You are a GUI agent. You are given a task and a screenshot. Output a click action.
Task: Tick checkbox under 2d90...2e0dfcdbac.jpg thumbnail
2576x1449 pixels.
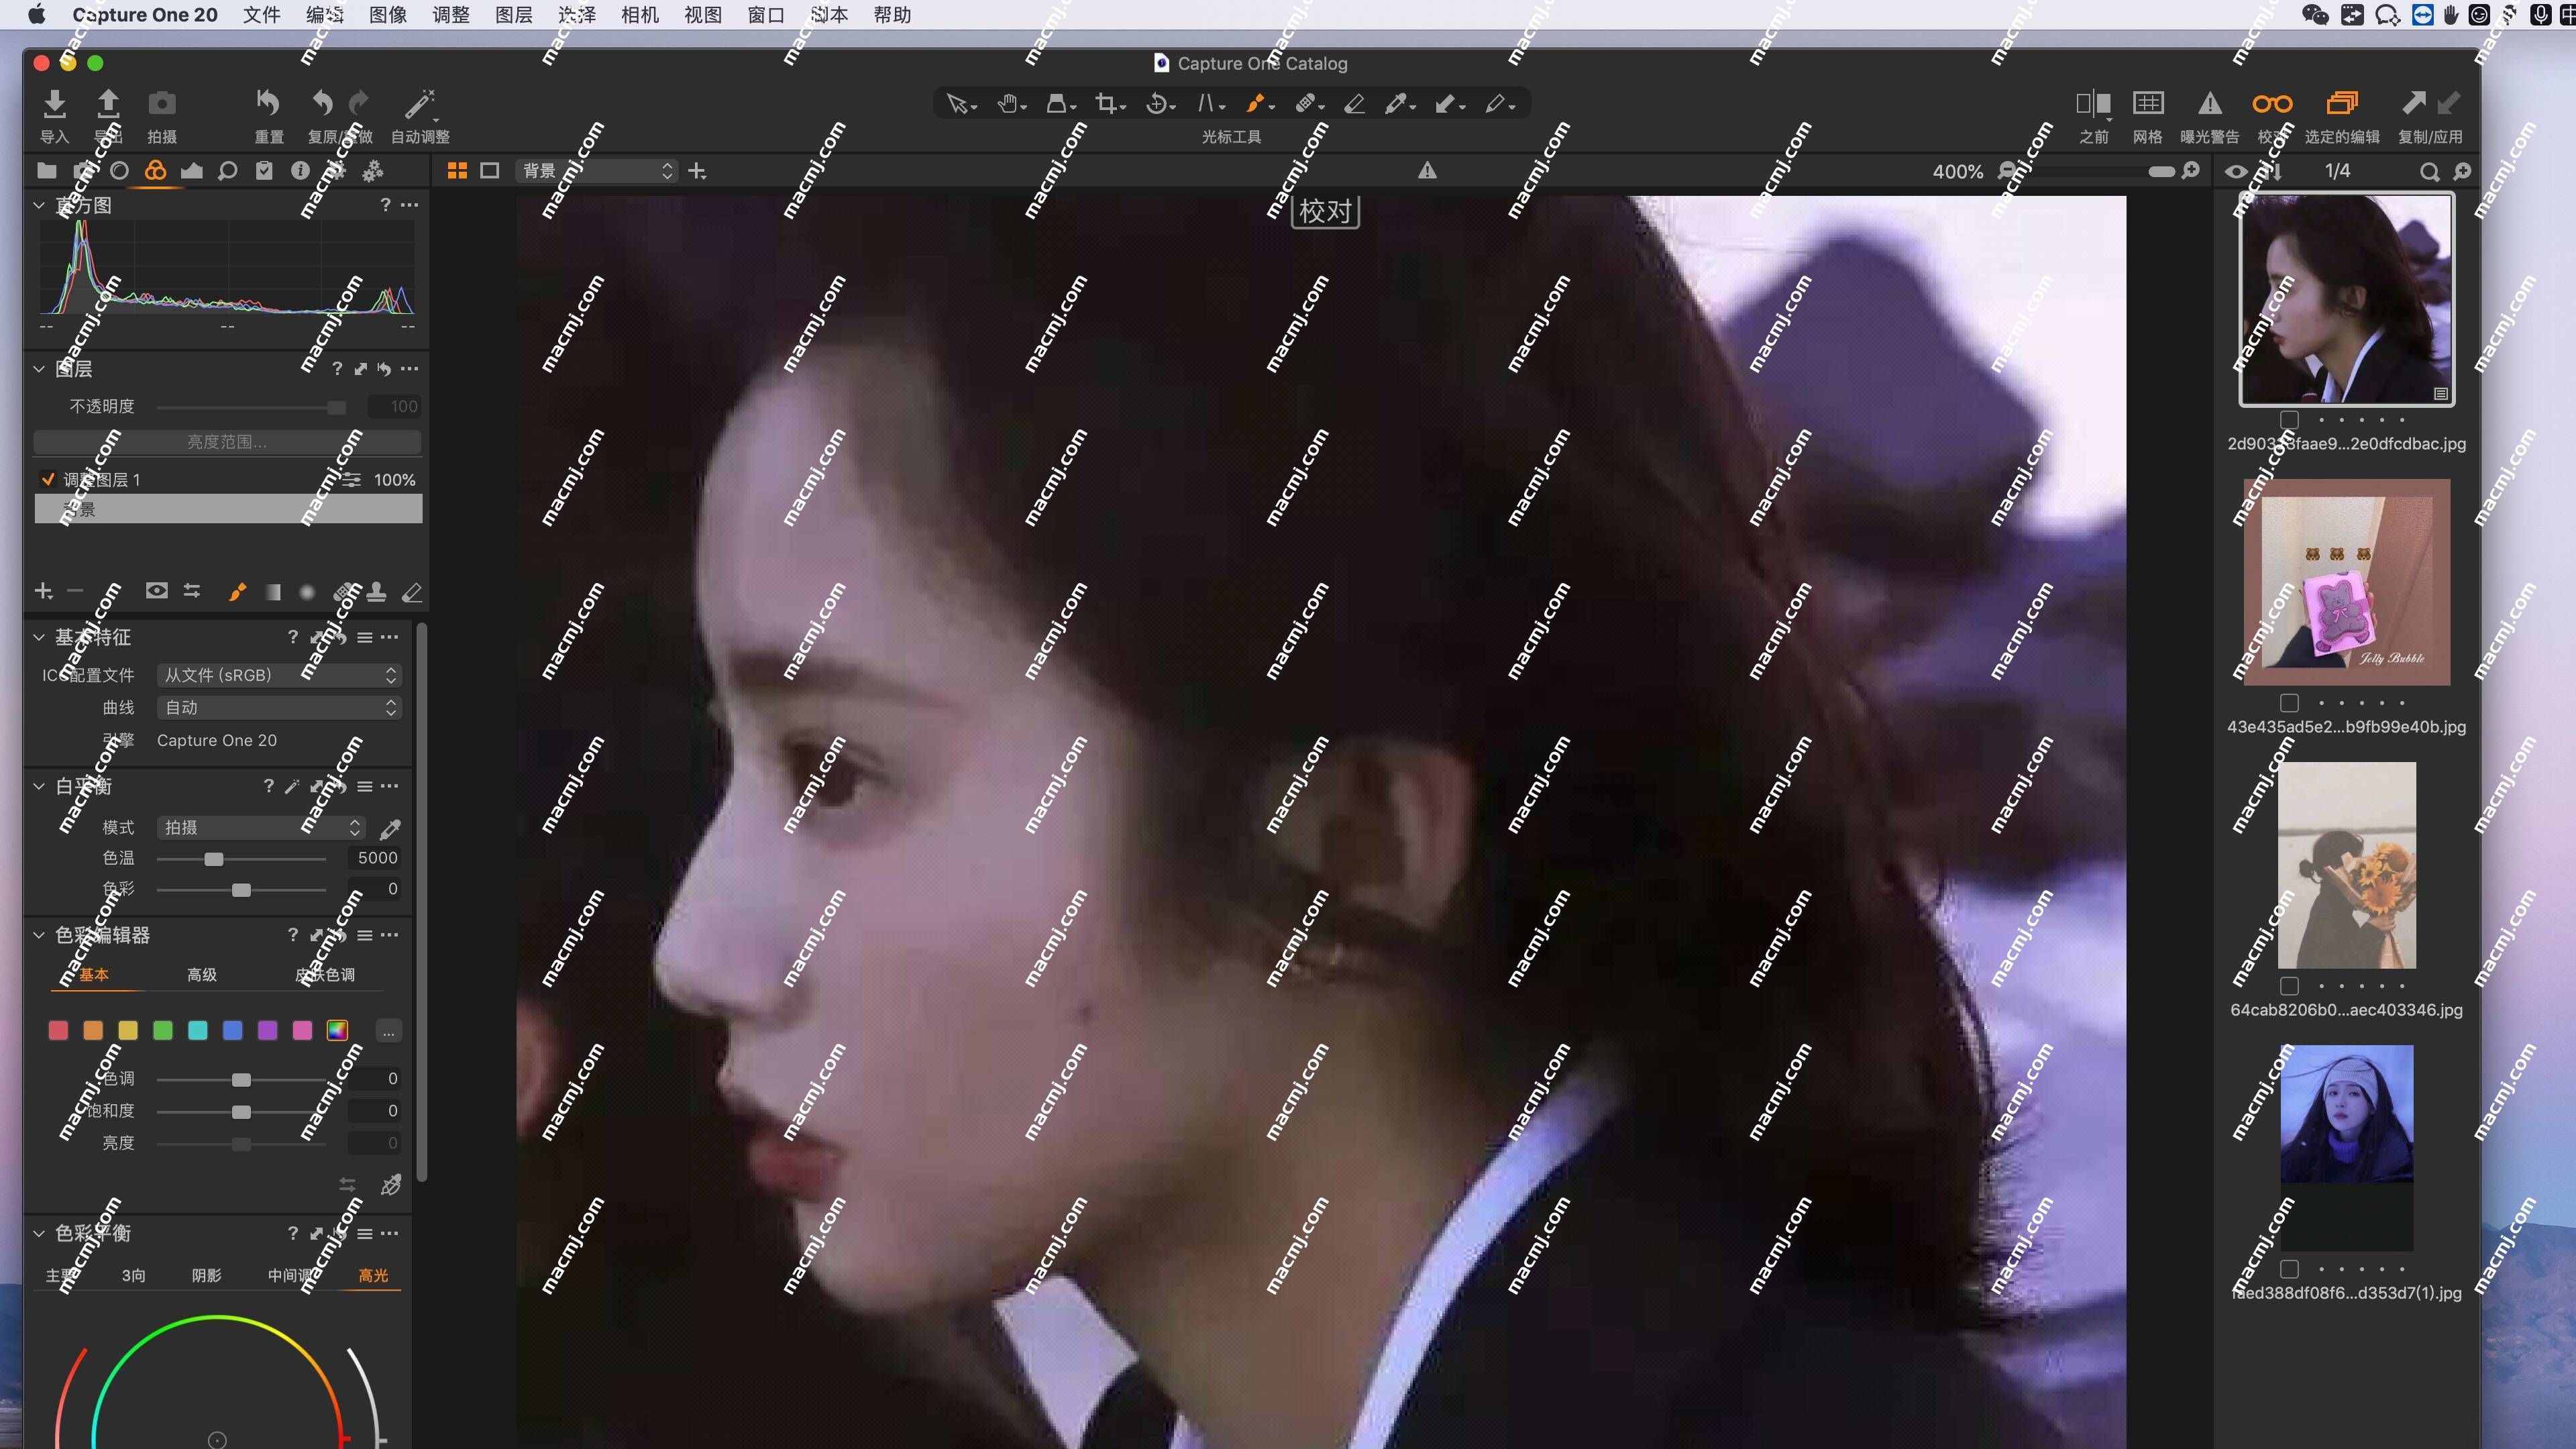(x=2289, y=420)
